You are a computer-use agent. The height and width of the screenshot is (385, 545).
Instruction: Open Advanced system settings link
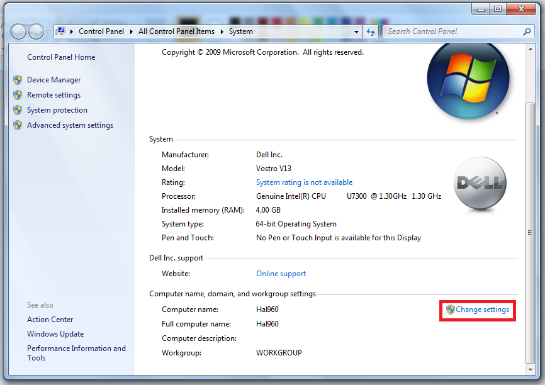coord(70,125)
